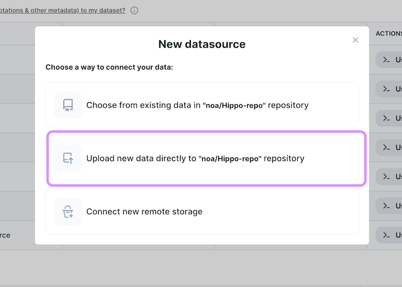Click the terminal icon in the last Actions row
The image size is (402, 287).
click(x=386, y=235)
